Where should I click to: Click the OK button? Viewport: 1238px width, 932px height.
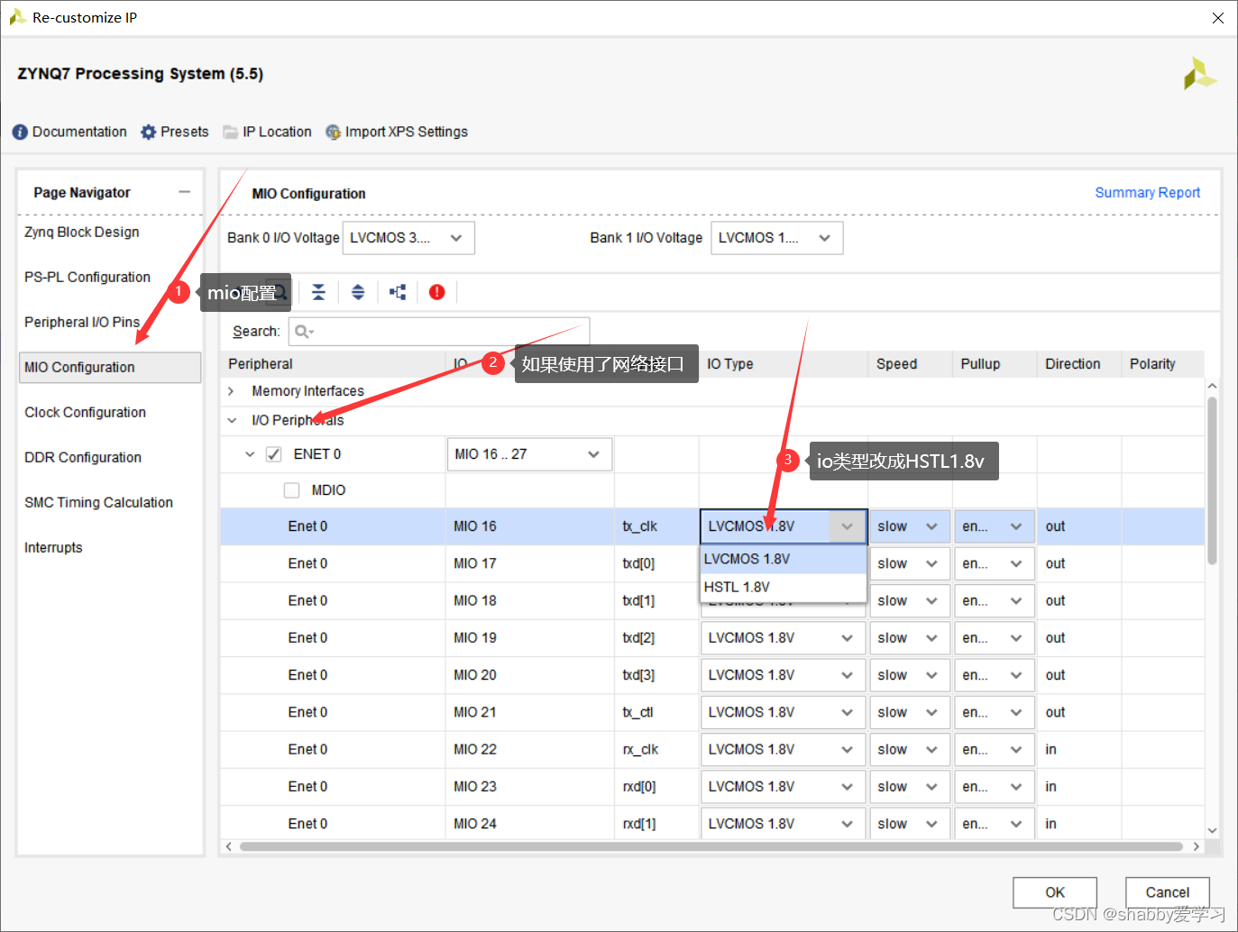1055,892
